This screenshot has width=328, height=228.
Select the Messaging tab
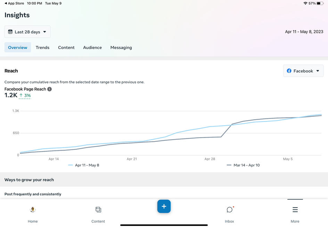(121, 48)
